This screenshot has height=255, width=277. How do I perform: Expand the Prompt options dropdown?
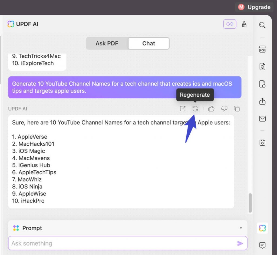point(241,228)
